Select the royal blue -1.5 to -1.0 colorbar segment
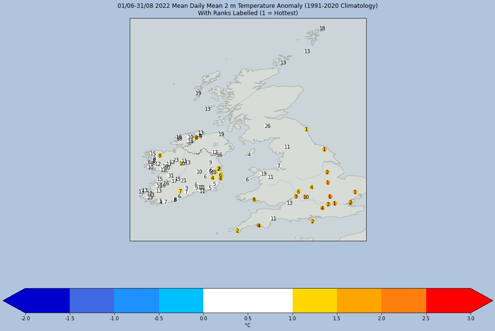495x331 pixels. 92,300
